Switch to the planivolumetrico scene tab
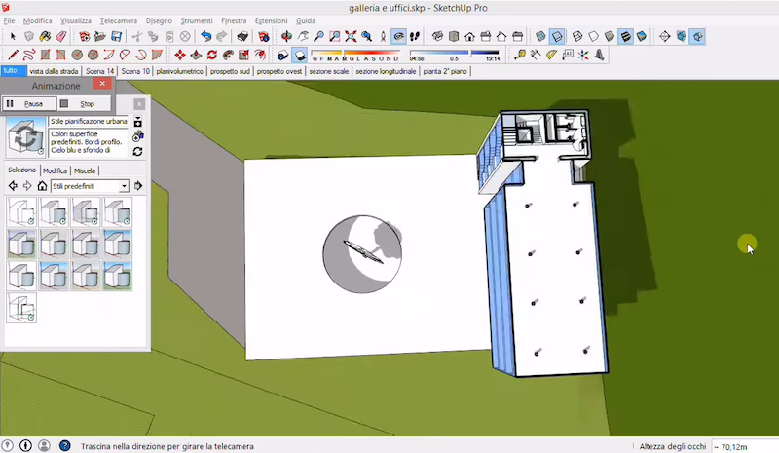This screenshot has width=779, height=453. pos(181,71)
